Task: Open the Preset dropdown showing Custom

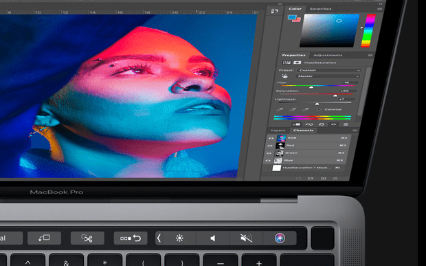Action: [329, 70]
